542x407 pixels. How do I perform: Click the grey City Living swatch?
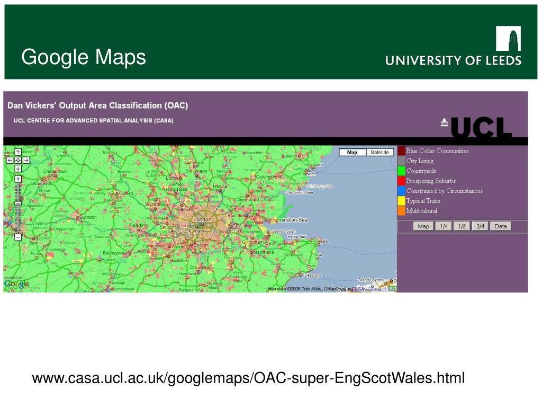click(x=401, y=161)
